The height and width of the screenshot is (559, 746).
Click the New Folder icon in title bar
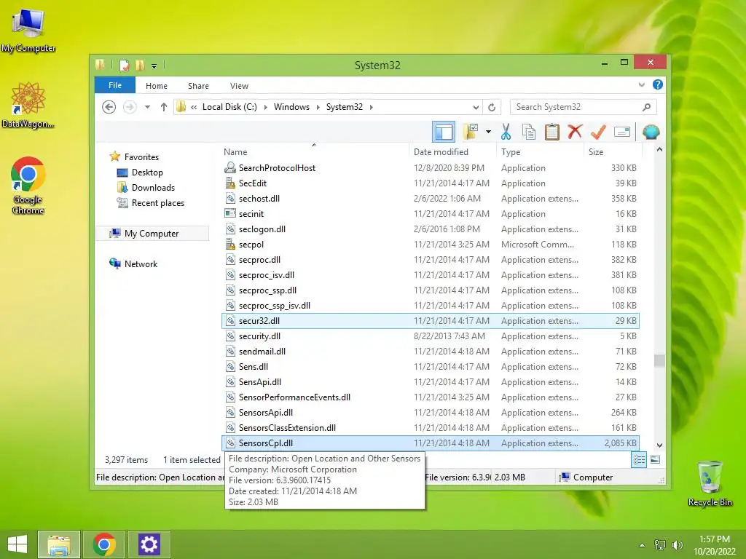(x=140, y=65)
